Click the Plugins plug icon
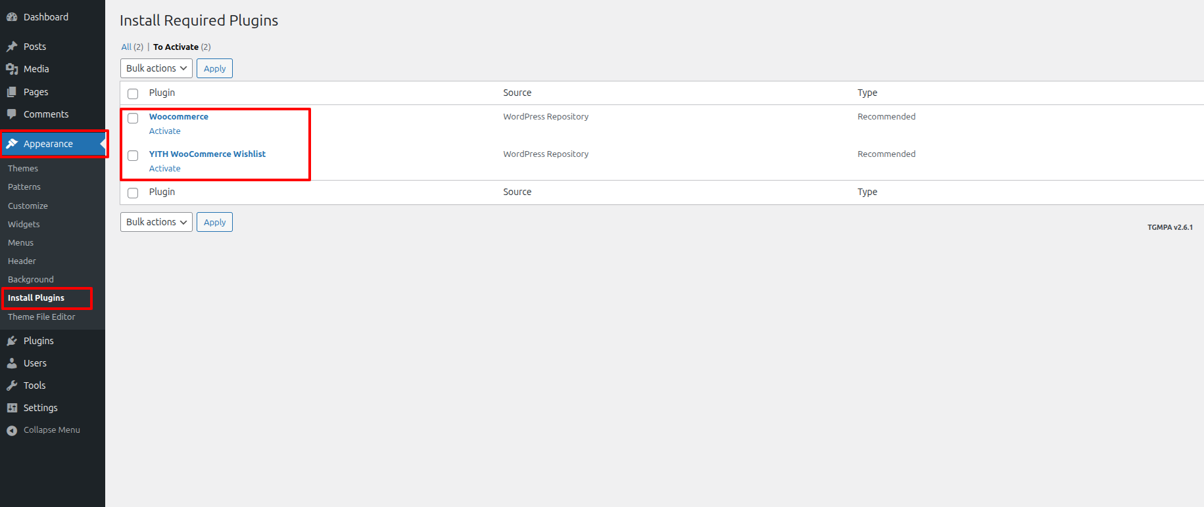 tap(12, 341)
